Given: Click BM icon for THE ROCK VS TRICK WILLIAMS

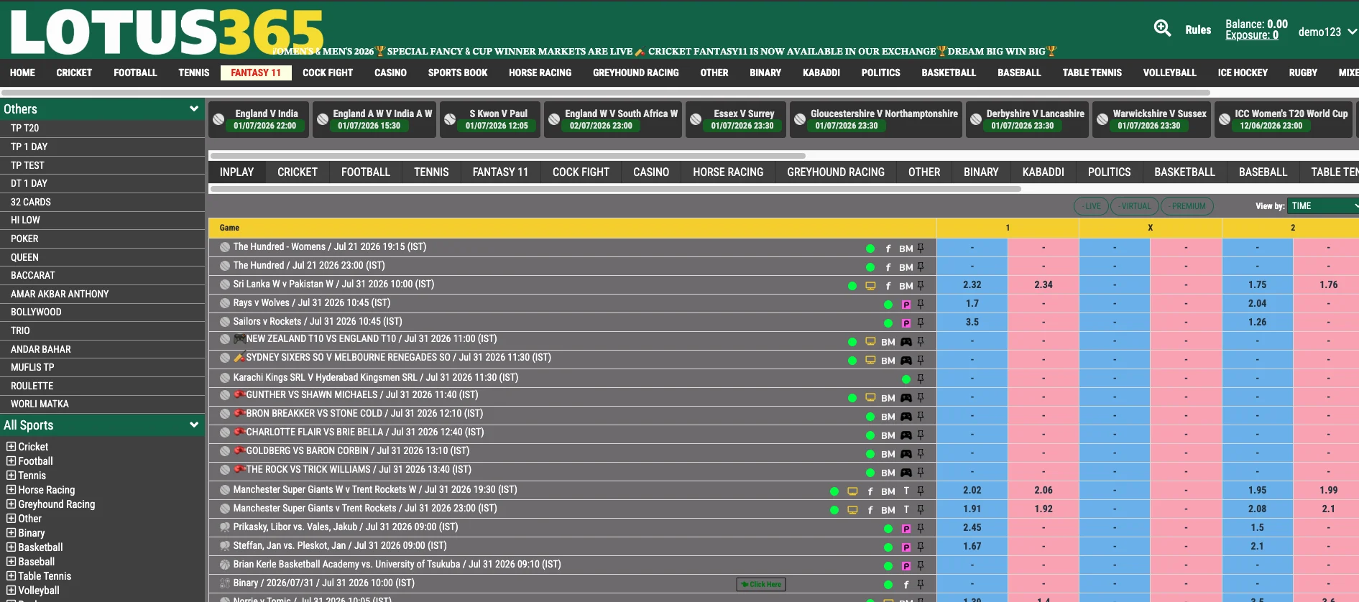Looking at the screenshot, I should [x=888, y=473].
